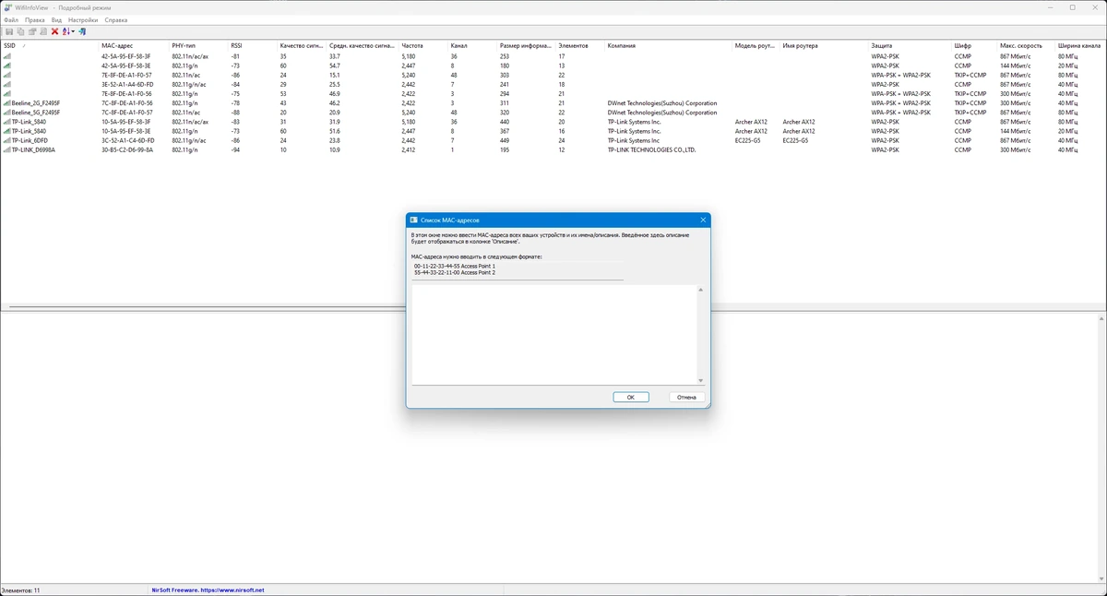The height and width of the screenshot is (596, 1107).
Task: Close the MAC address list dialog
Action: (703, 221)
